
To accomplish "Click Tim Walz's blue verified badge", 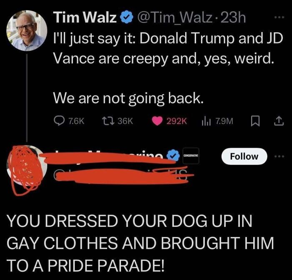I will pyautogui.click(x=127, y=17).
